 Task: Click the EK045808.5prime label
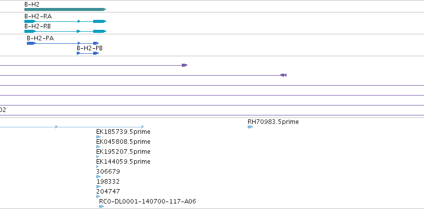point(123,142)
